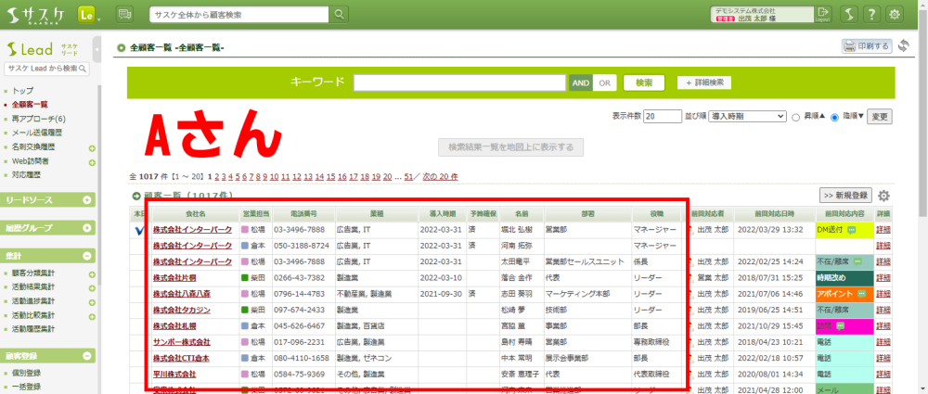
Task: Click the magnifier icon in global search
Action: coord(340,14)
